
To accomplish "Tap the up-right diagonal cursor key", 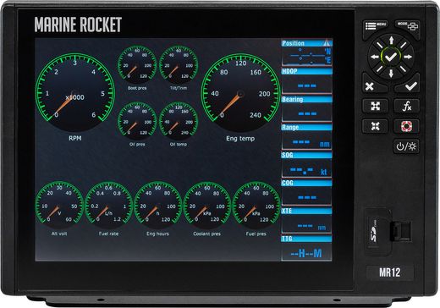I will coord(403,45).
